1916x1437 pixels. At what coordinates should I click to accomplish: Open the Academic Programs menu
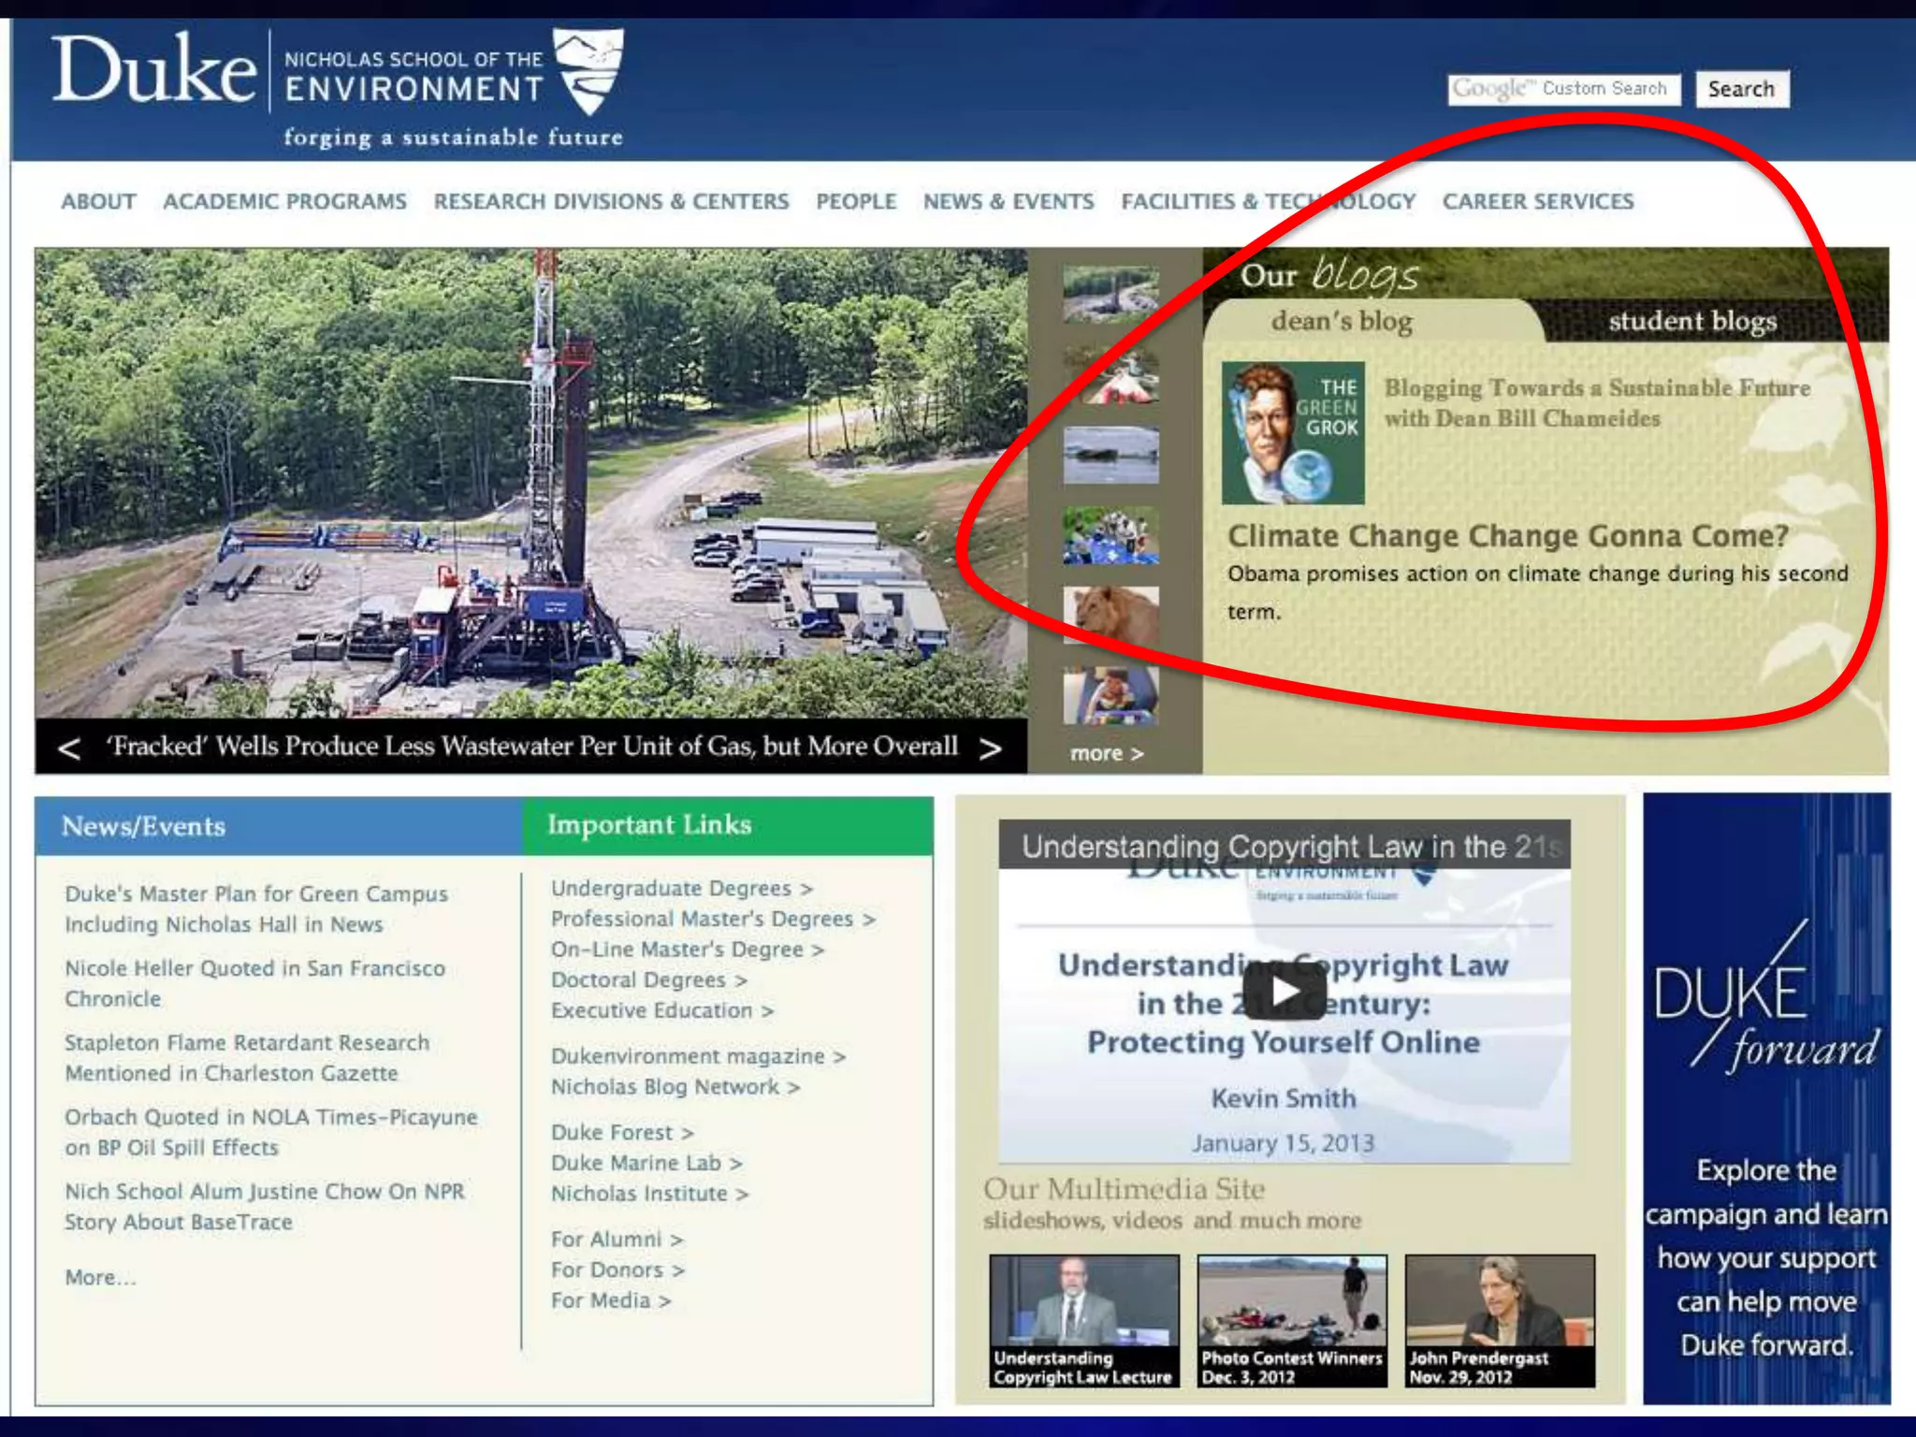tap(284, 202)
